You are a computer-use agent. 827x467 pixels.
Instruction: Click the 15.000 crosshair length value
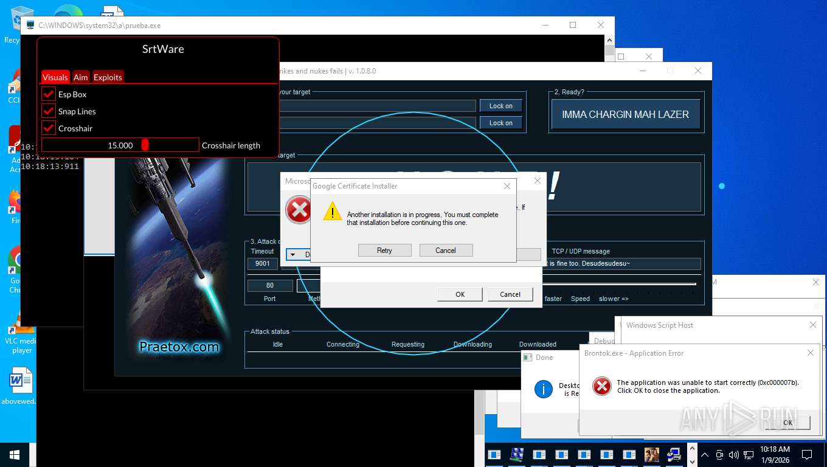point(120,145)
